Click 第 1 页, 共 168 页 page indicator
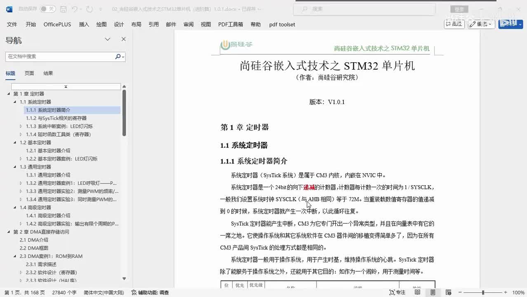 point(24,292)
